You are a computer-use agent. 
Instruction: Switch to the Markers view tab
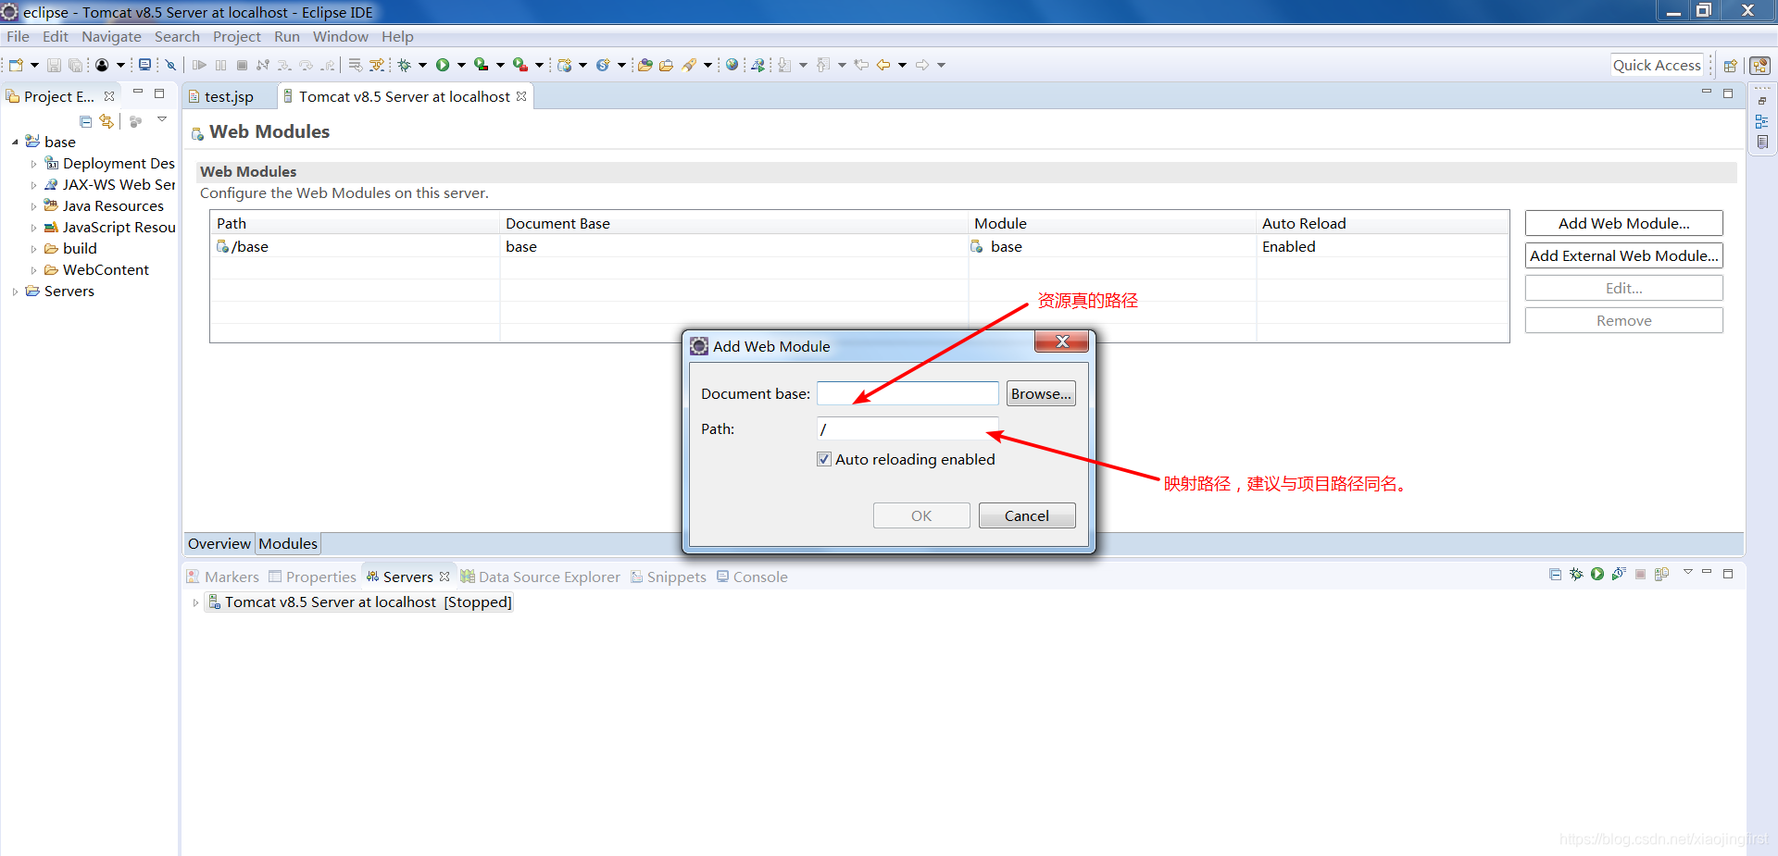(x=223, y=577)
